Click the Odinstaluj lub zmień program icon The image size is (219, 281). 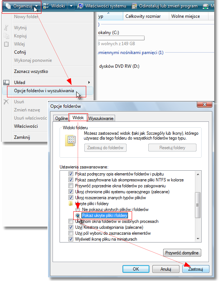click(134, 6)
